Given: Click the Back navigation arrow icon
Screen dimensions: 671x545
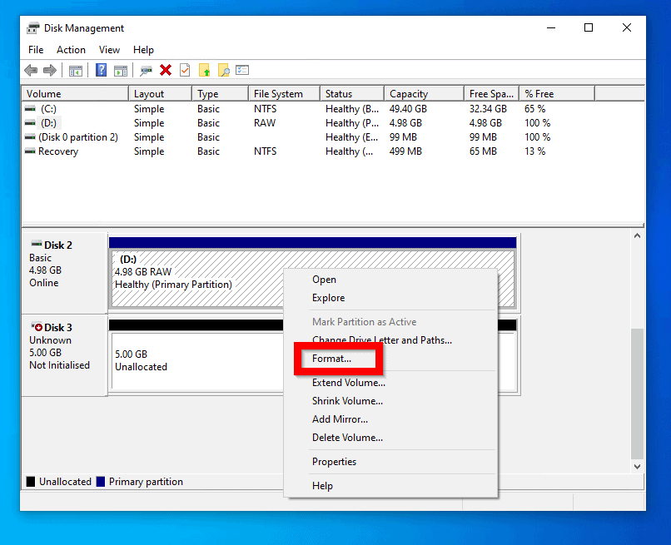Looking at the screenshot, I should (x=30, y=70).
